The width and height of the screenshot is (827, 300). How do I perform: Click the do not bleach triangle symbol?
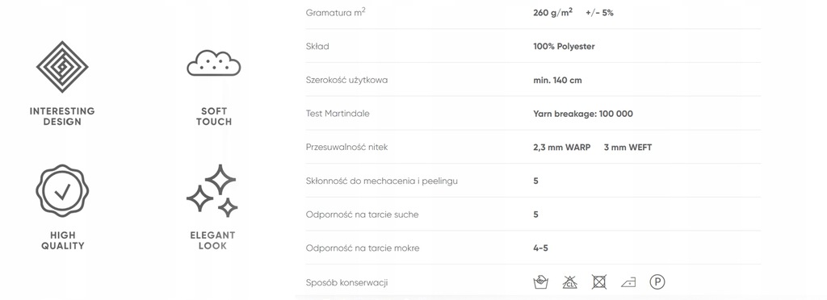pos(569,282)
